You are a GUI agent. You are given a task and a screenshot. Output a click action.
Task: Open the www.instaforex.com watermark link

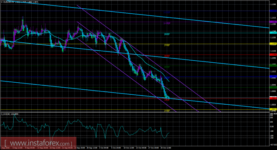click(x=38, y=143)
